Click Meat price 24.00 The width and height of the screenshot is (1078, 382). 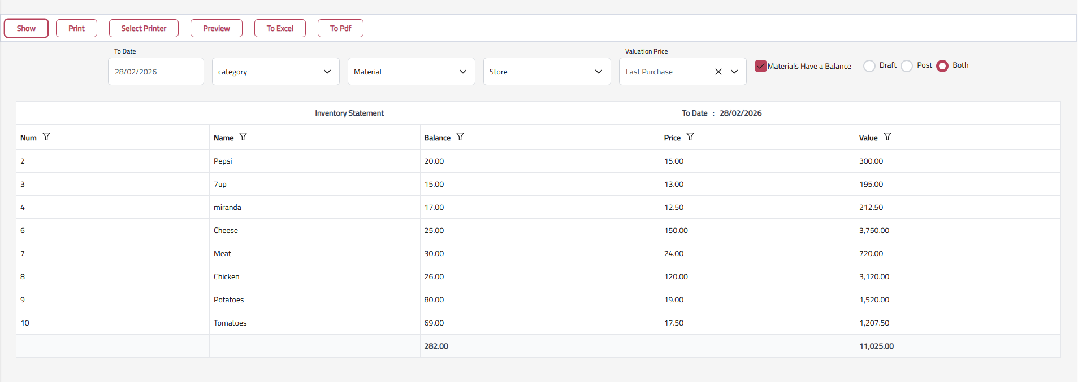674,253
